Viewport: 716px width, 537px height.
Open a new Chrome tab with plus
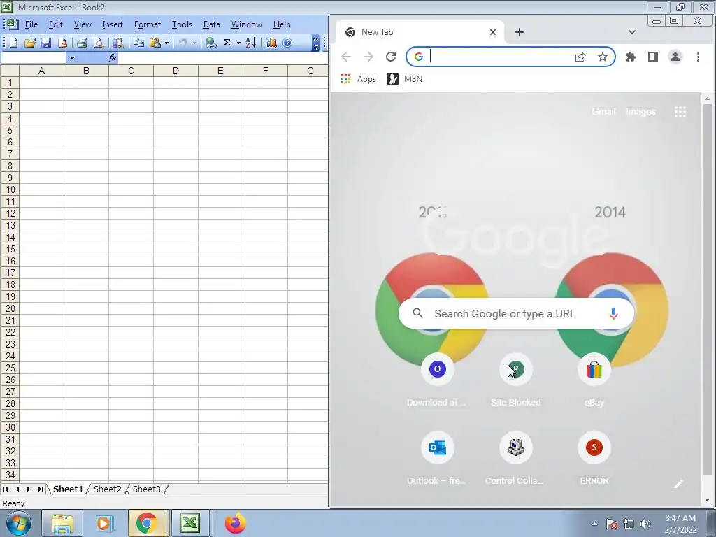(x=520, y=32)
